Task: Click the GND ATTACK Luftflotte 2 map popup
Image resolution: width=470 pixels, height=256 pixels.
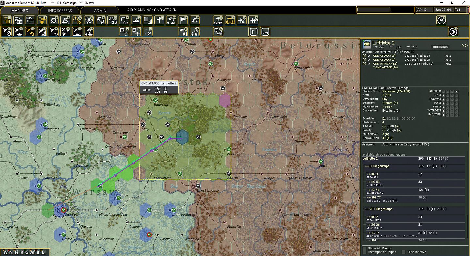Action: pos(159,87)
